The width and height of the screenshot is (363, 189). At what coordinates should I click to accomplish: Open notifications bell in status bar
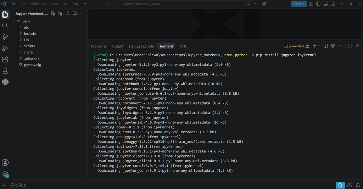click(x=358, y=185)
